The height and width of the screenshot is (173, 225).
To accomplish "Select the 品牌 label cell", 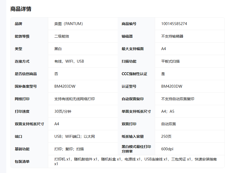I will (x=19, y=24).
